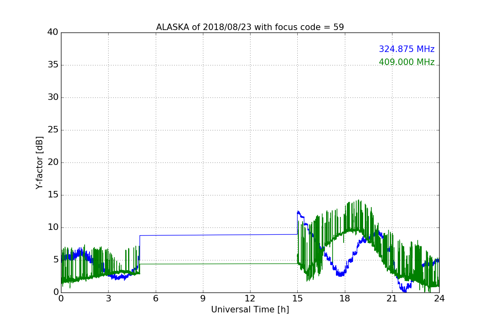The width and height of the screenshot is (488, 325).
Task: Click the y-axis tick label 20
Action: (53, 162)
